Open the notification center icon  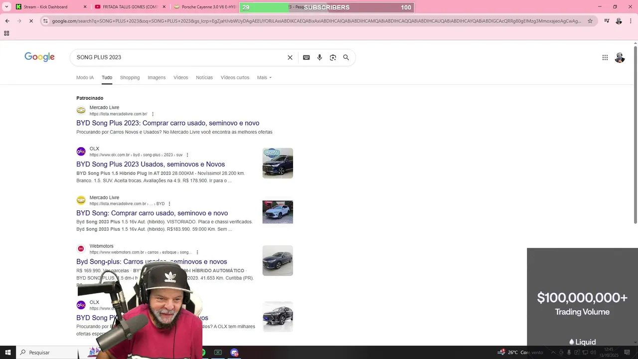click(x=627, y=353)
